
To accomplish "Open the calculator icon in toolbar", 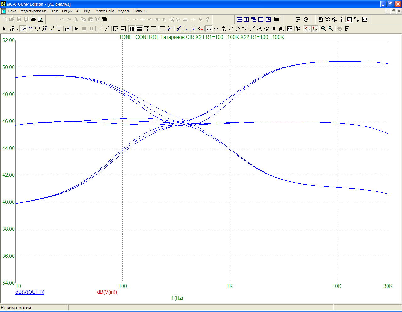I will click(277, 19).
